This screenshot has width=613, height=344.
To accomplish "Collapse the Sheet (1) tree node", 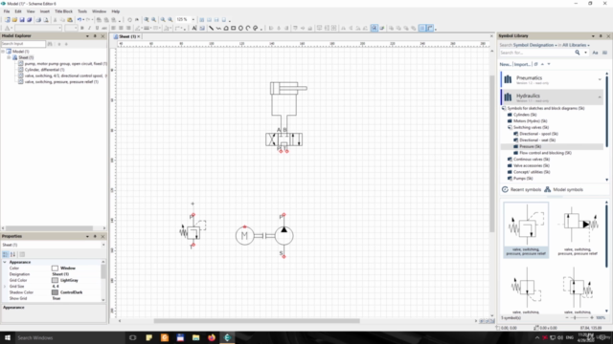I will click(9, 57).
